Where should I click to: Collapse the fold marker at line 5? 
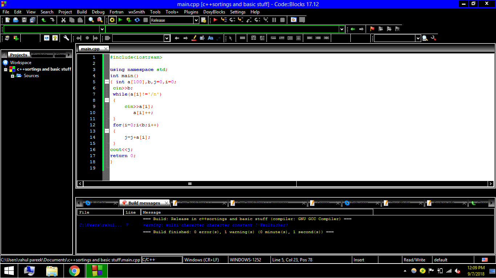coord(107,82)
